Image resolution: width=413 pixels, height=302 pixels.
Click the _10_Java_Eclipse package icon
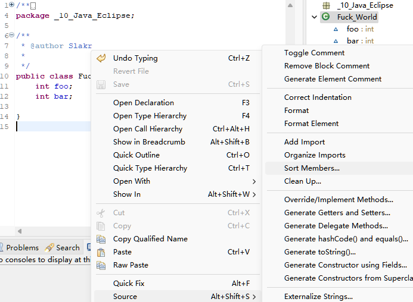pos(326,5)
